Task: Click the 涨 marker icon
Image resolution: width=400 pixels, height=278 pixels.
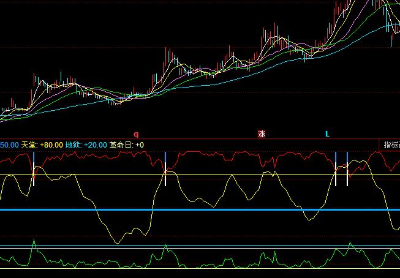Action: click(x=262, y=133)
